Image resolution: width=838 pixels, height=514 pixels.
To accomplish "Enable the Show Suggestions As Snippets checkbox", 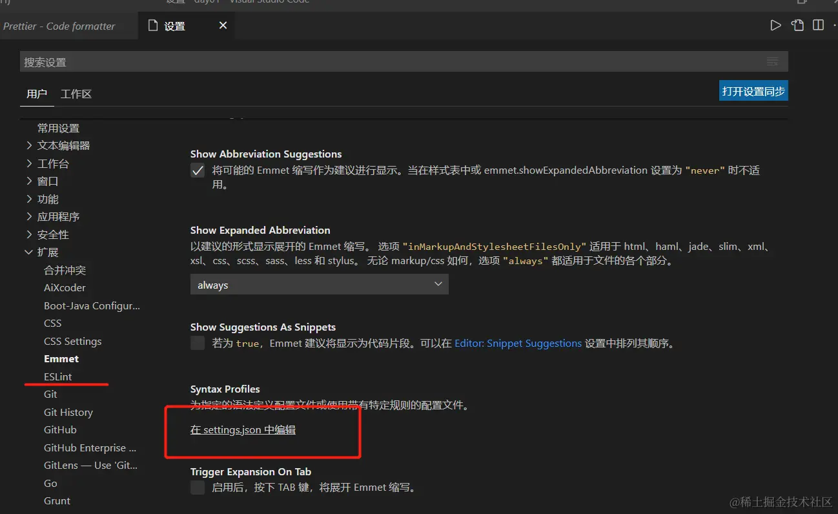I will tap(198, 344).
